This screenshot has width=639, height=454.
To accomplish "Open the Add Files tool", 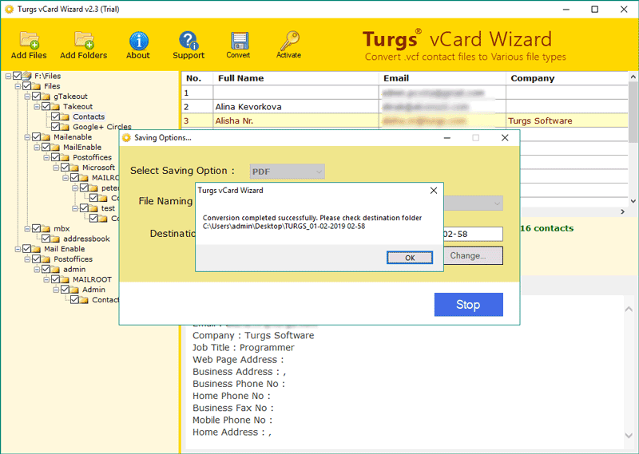I will point(29,45).
